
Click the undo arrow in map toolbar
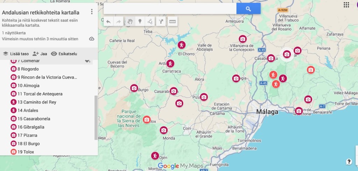point(108,22)
